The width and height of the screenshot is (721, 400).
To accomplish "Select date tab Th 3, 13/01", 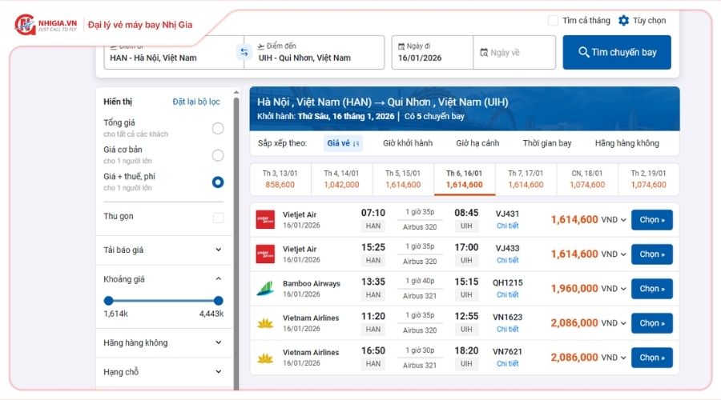I will point(280,179).
